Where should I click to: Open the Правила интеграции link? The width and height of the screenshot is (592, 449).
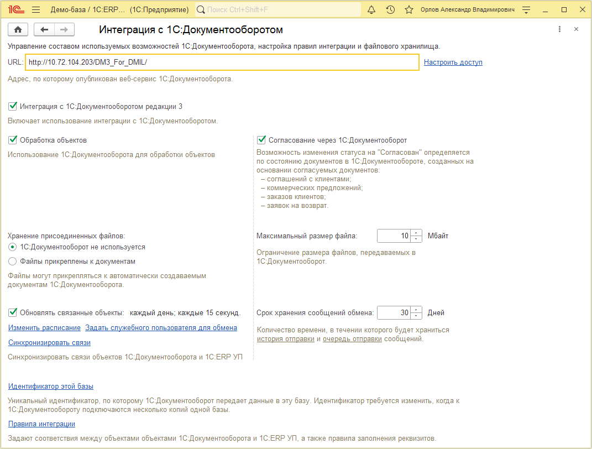coord(42,424)
